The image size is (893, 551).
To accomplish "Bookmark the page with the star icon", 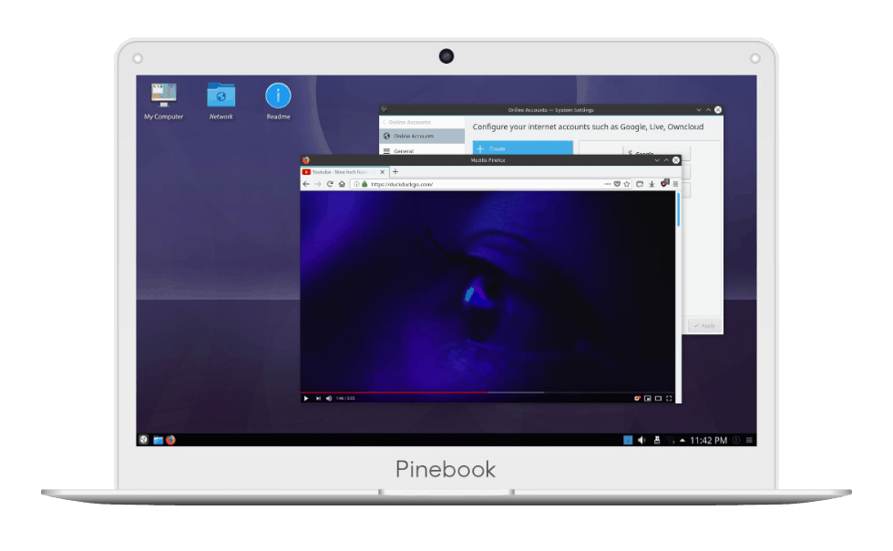I will 627,183.
